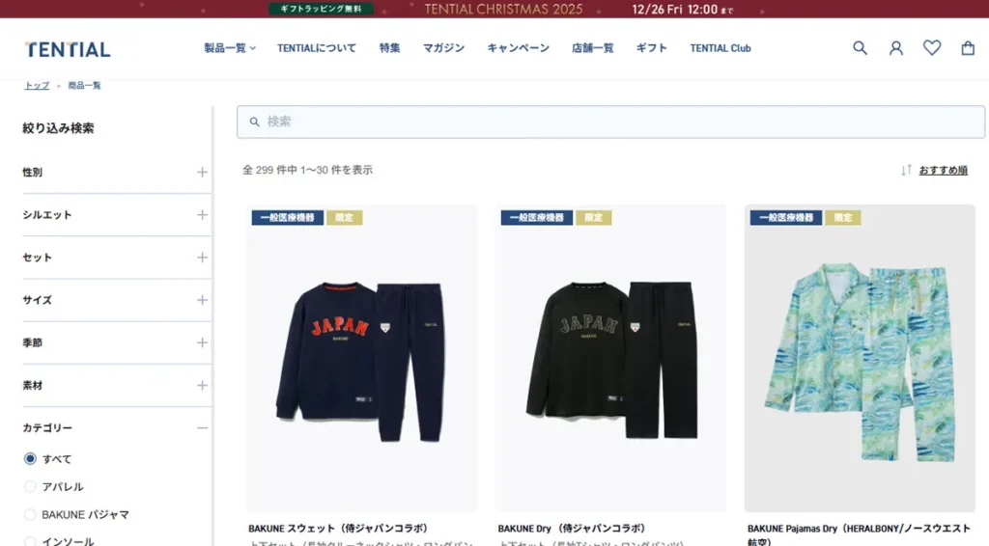989x546 pixels.
Task: Select the BAKUNE パジャマ radio button
Action: (30, 514)
